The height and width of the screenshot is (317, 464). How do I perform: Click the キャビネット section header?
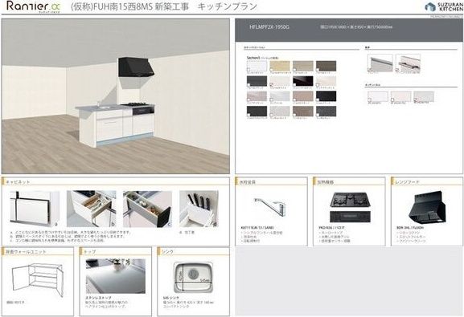point(18,181)
